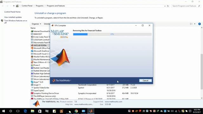Select Microsoft Visual C++ entry
This screenshot has width=203, height=114.
(40, 54)
